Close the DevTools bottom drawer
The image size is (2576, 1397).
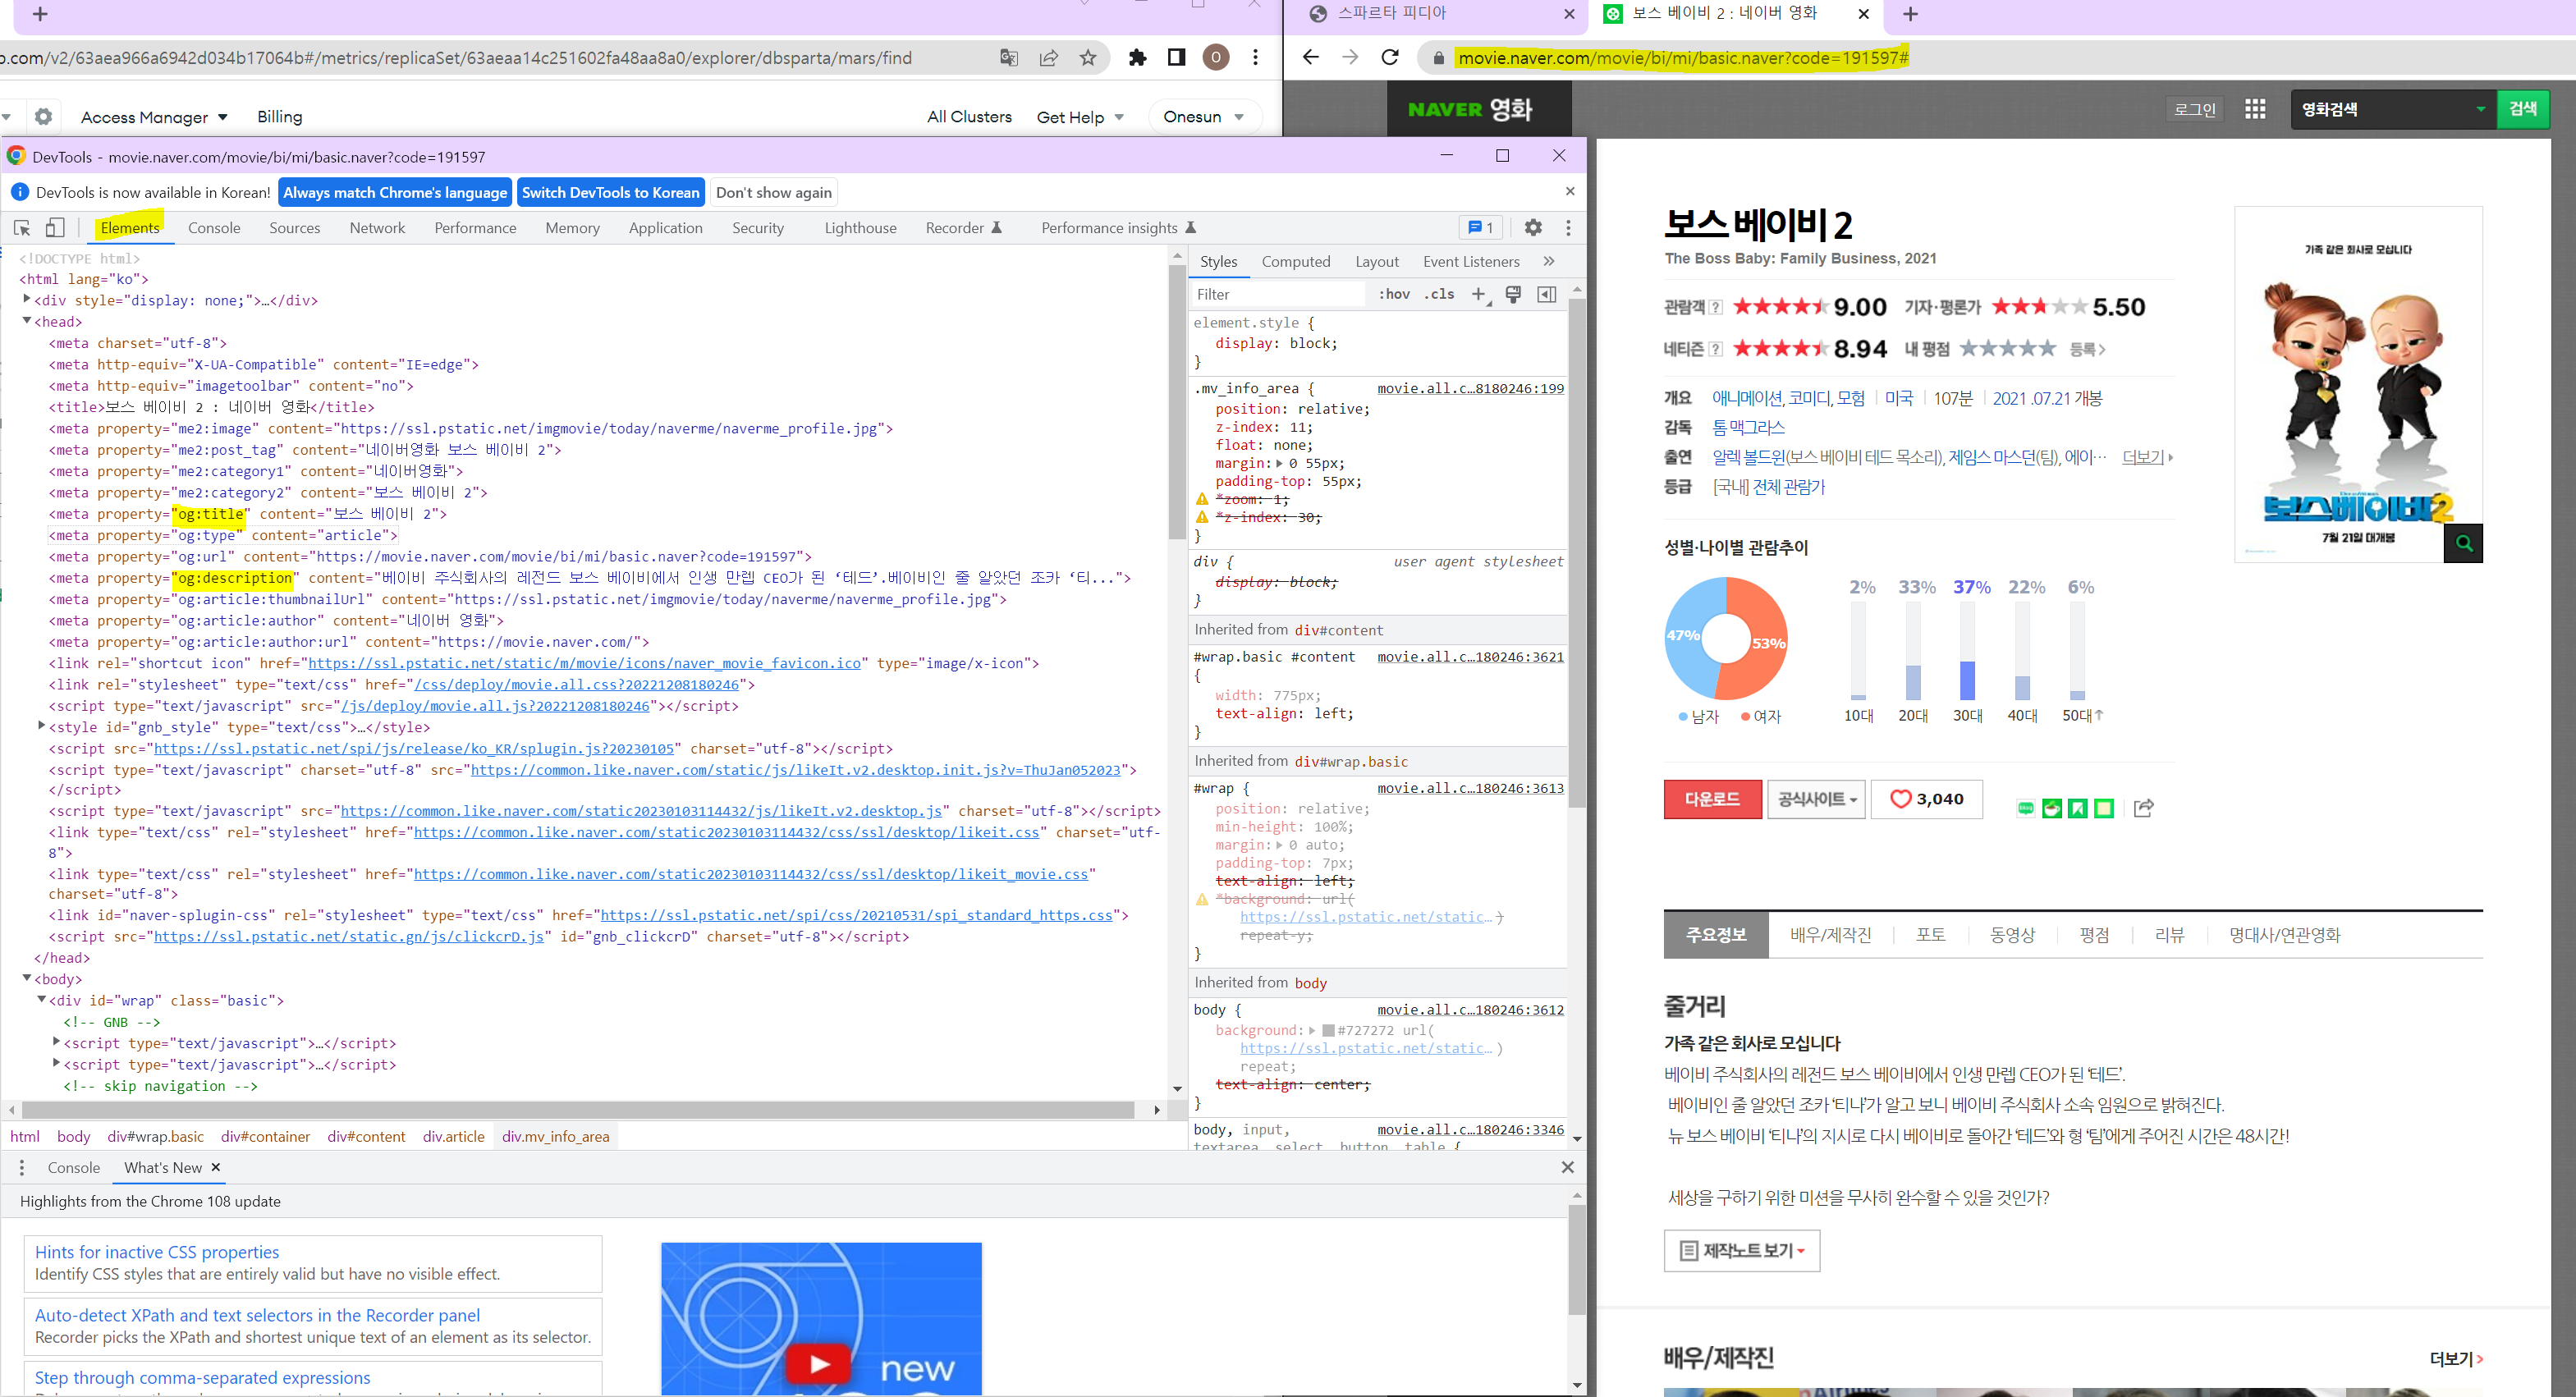[1568, 1167]
